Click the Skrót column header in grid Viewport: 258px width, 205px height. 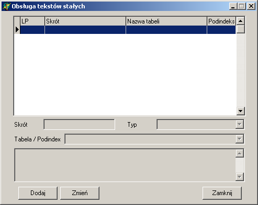click(x=85, y=21)
